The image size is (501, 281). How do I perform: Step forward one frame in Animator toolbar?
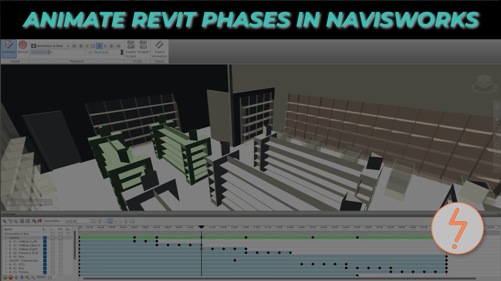[x=127, y=221]
